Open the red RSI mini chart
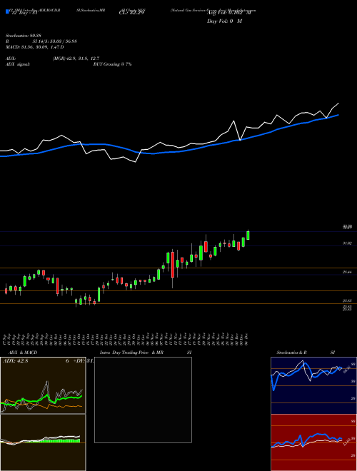Viewport: 357px width, 471px height. (x=313, y=442)
